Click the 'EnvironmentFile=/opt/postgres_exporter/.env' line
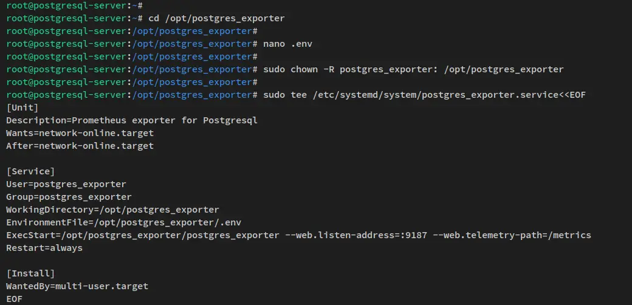Screen dimensions: 632x305 (x=124, y=222)
